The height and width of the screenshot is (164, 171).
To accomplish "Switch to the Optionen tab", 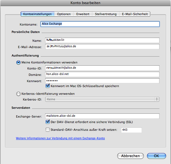I will coord(64,14).
